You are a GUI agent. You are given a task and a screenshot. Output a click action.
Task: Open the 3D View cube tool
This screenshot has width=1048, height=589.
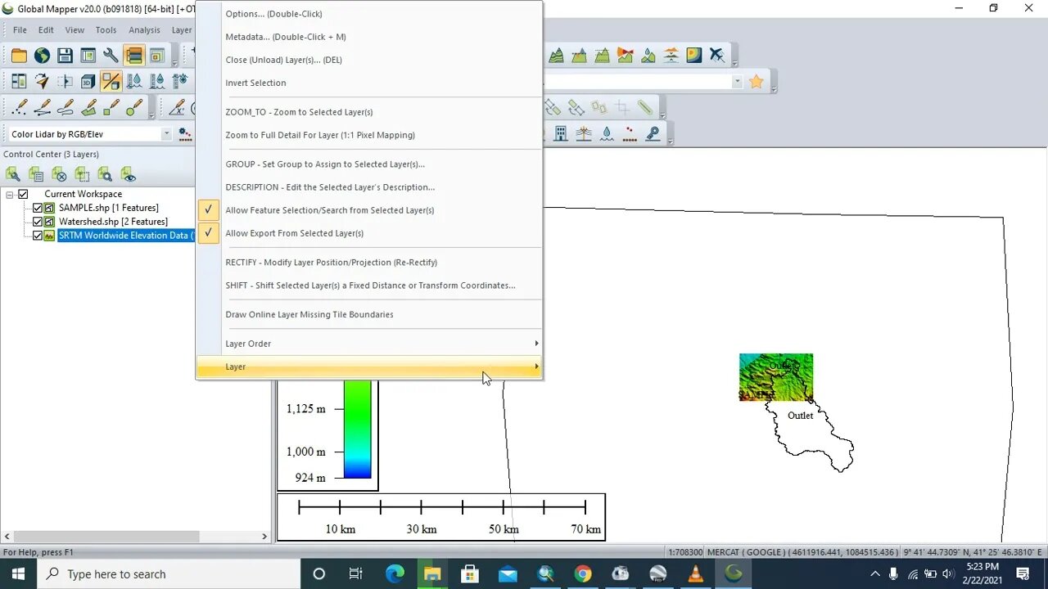(x=88, y=81)
